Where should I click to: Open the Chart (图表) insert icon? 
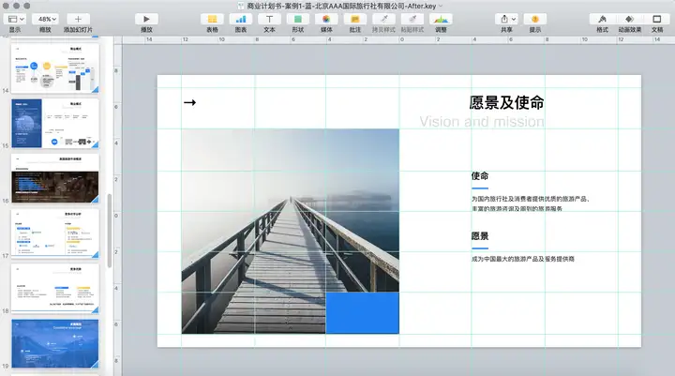(x=241, y=19)
